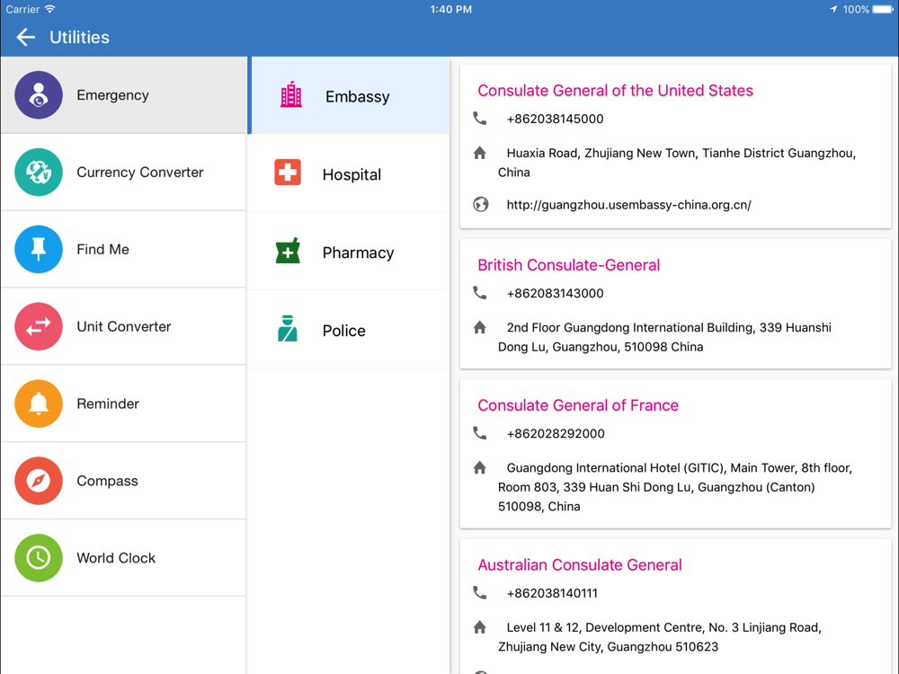Screen dimensions: 899x674
Task: Call +862038140111
Action: point(552,593)
